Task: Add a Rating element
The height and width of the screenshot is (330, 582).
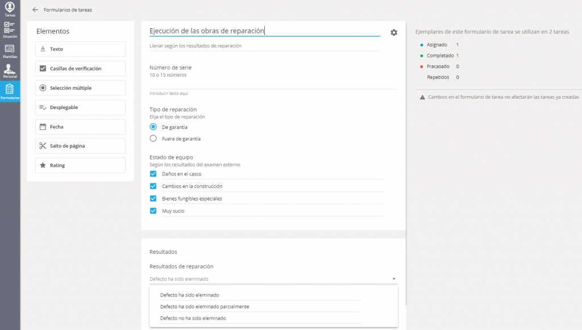Action: 80,165
